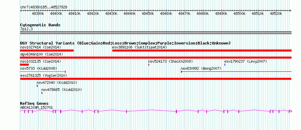301x130 pixels.
Task: Click the ruler's right end arrow
Action: click(291, 10)
